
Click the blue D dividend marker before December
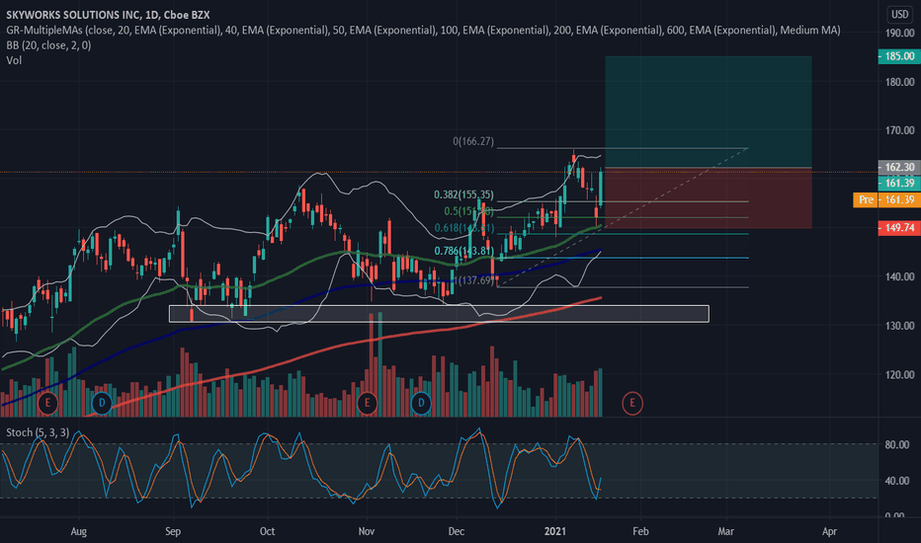coord(421,403)
